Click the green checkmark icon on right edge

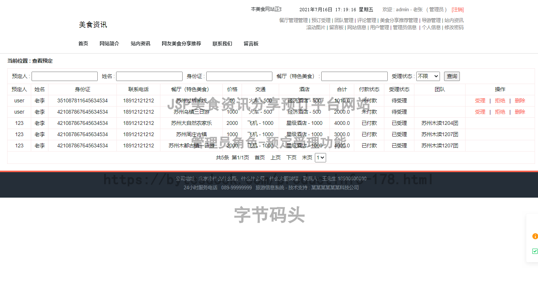point(535,251)
